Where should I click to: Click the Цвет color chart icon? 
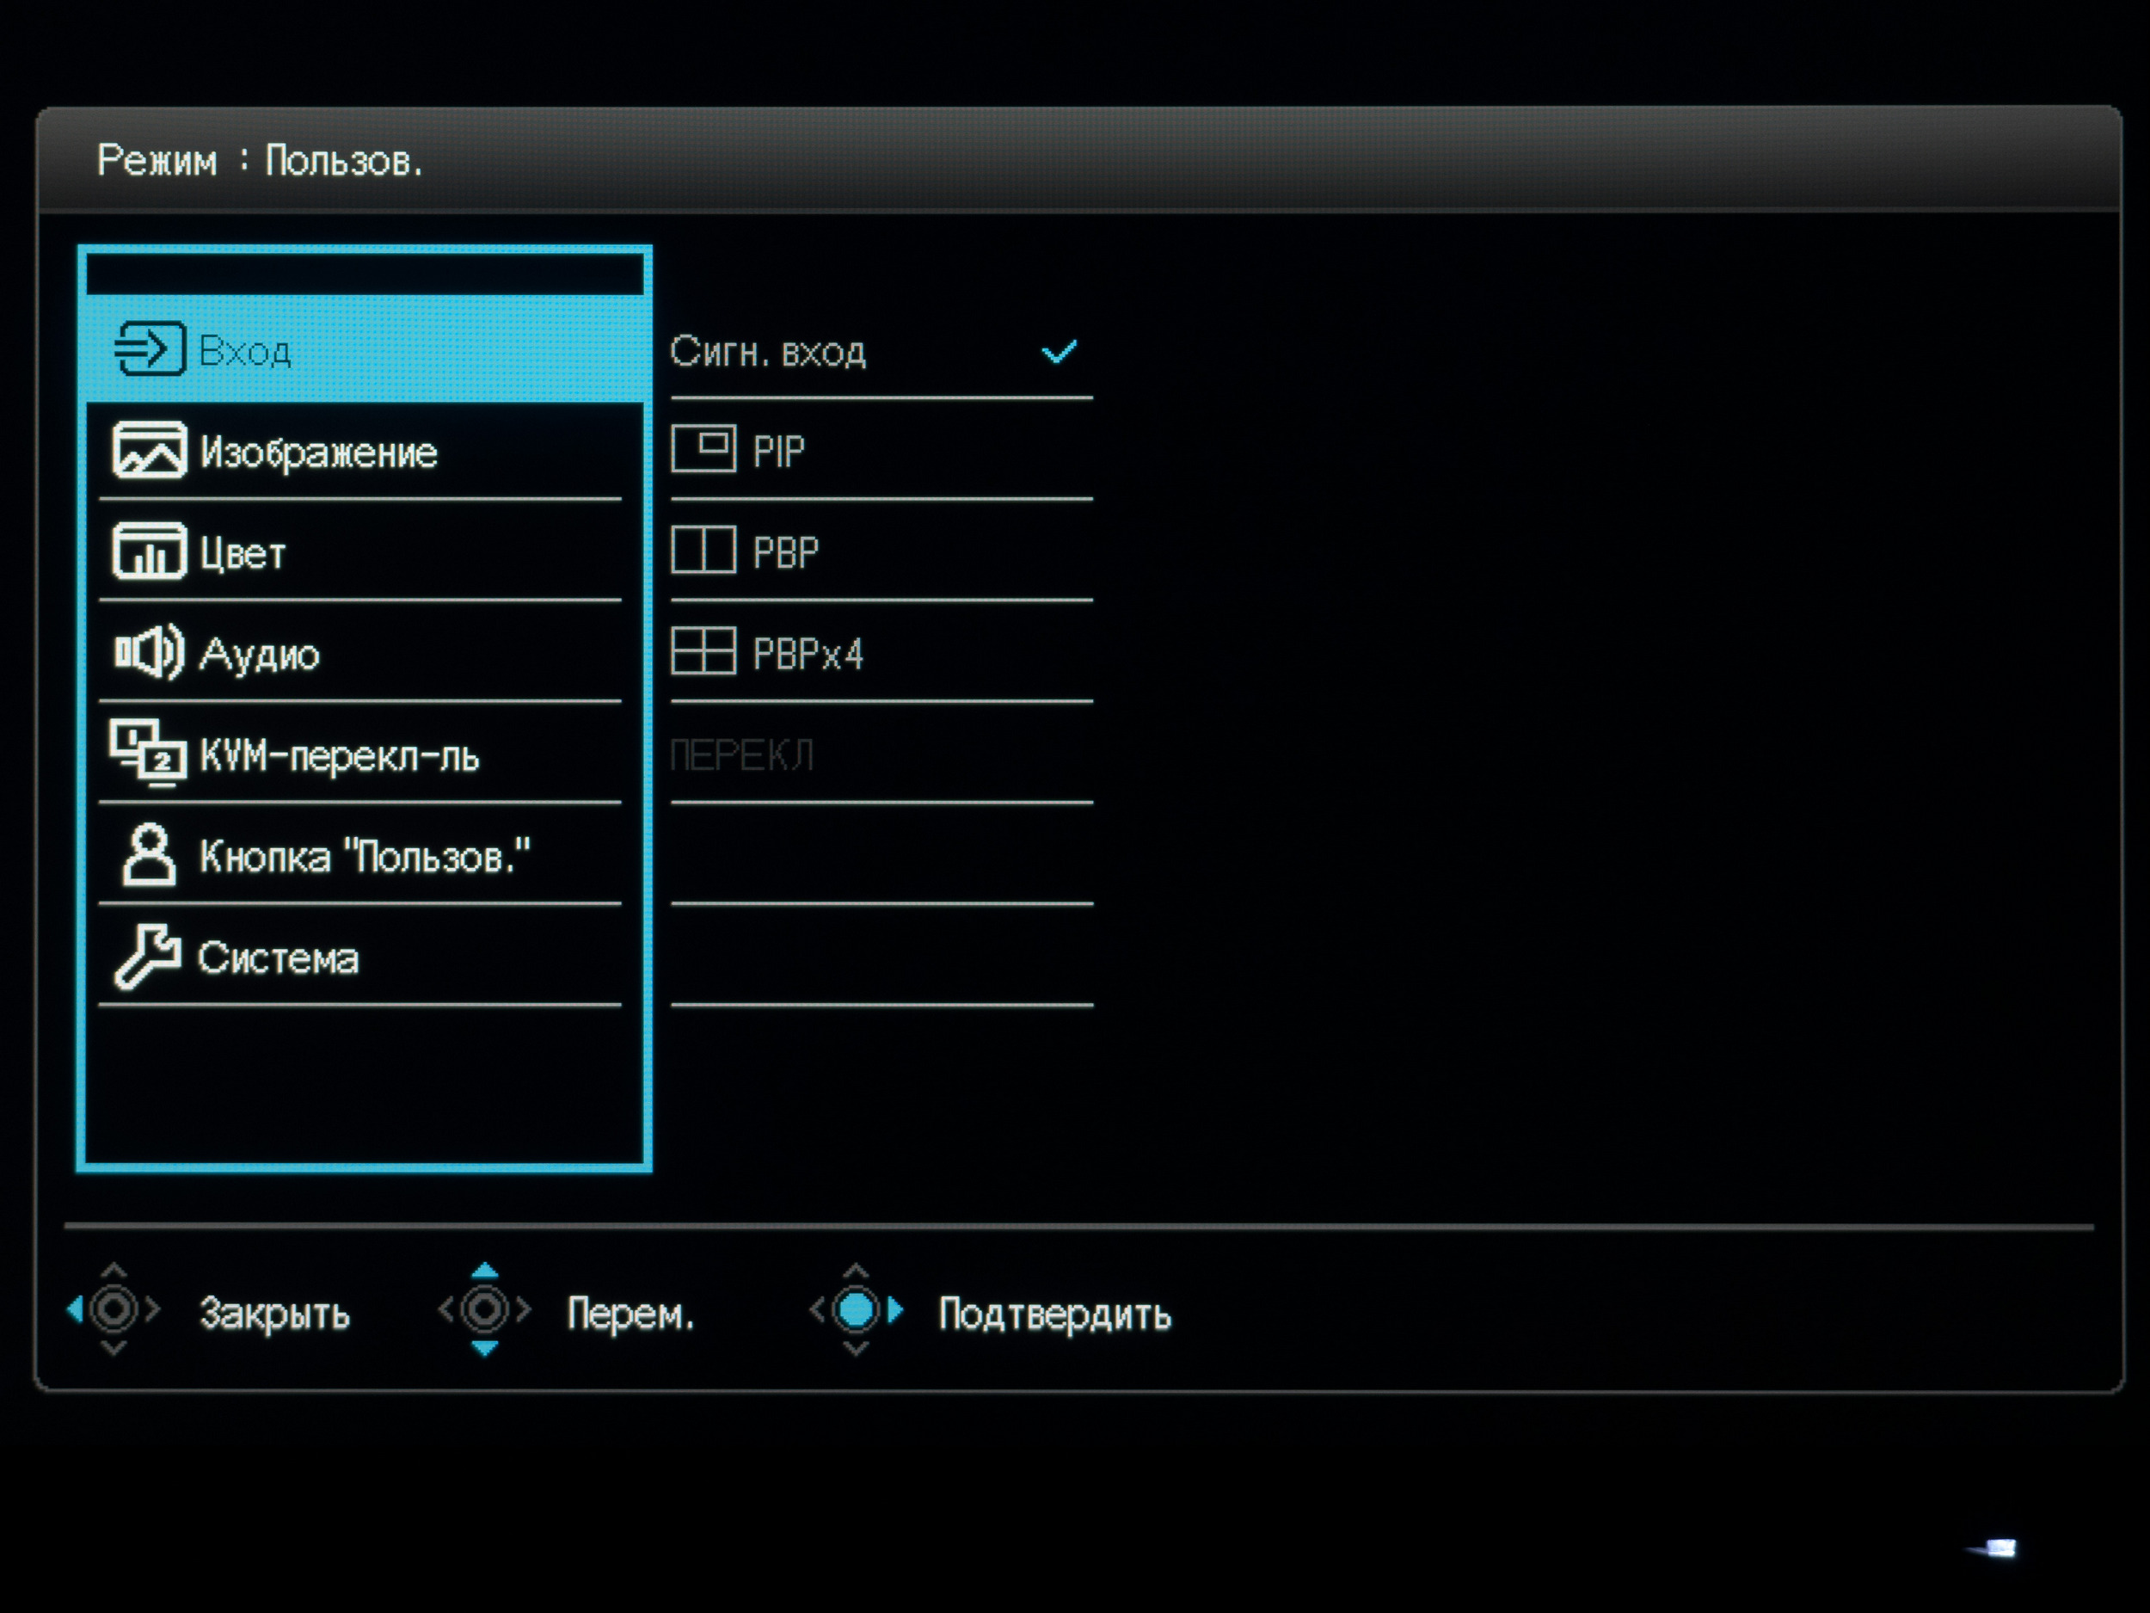pyautogui.click(x=149, y=552)
